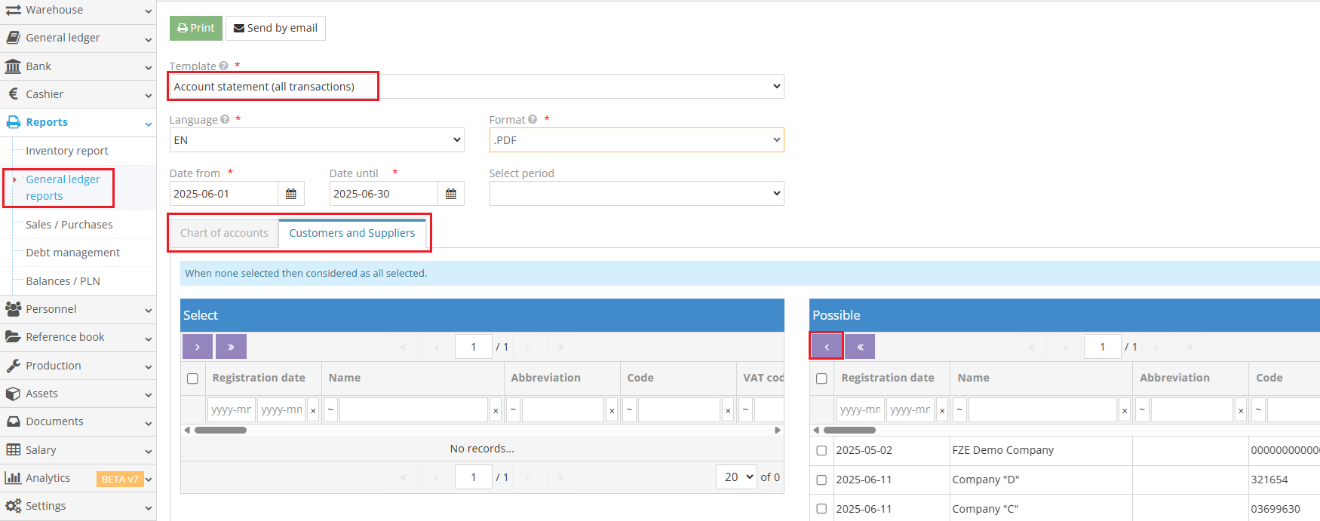
Task: Open the Template dropdown
Action: click(477, 87)
